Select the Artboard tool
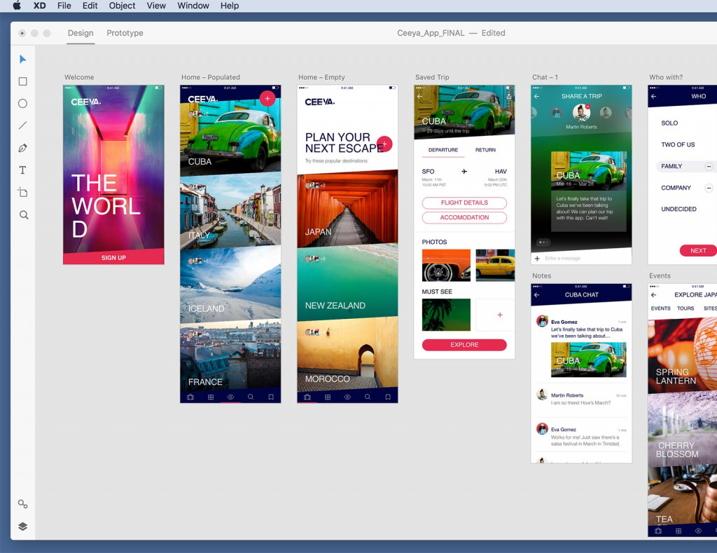717x553 pixels. (x=22, y=193)
